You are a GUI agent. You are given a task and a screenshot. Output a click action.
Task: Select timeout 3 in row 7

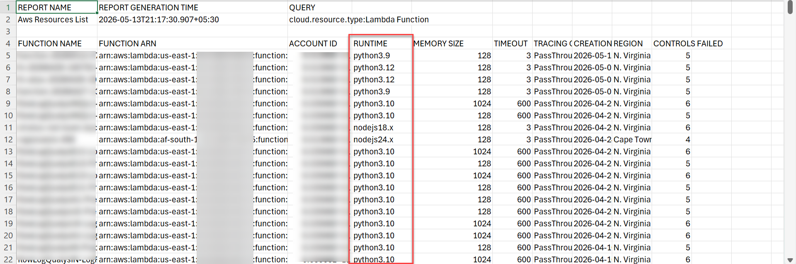(x=512, y=79)
